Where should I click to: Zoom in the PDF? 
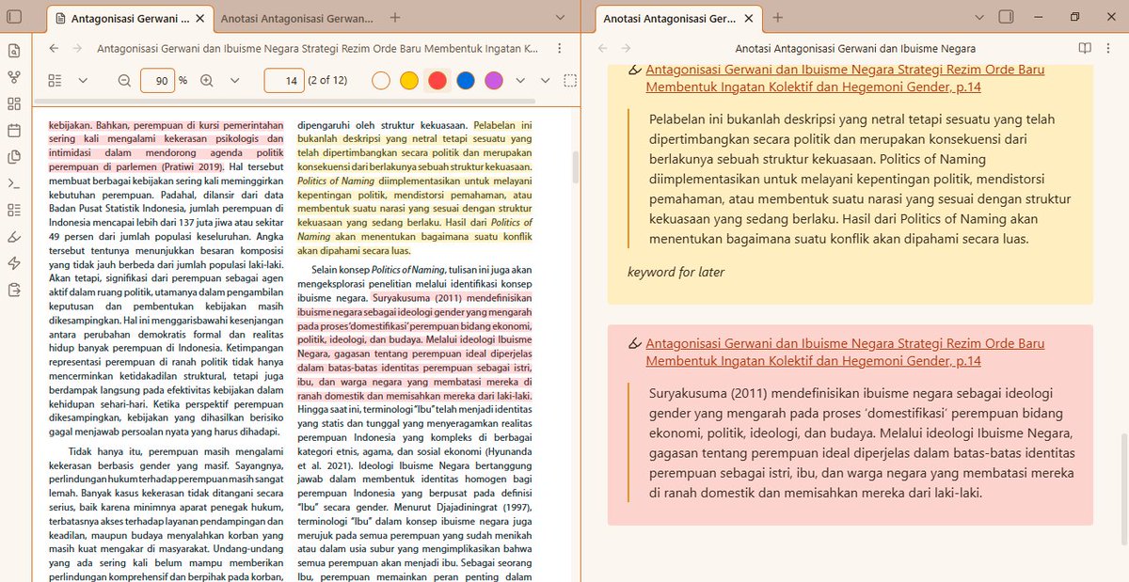pos(207,81)
